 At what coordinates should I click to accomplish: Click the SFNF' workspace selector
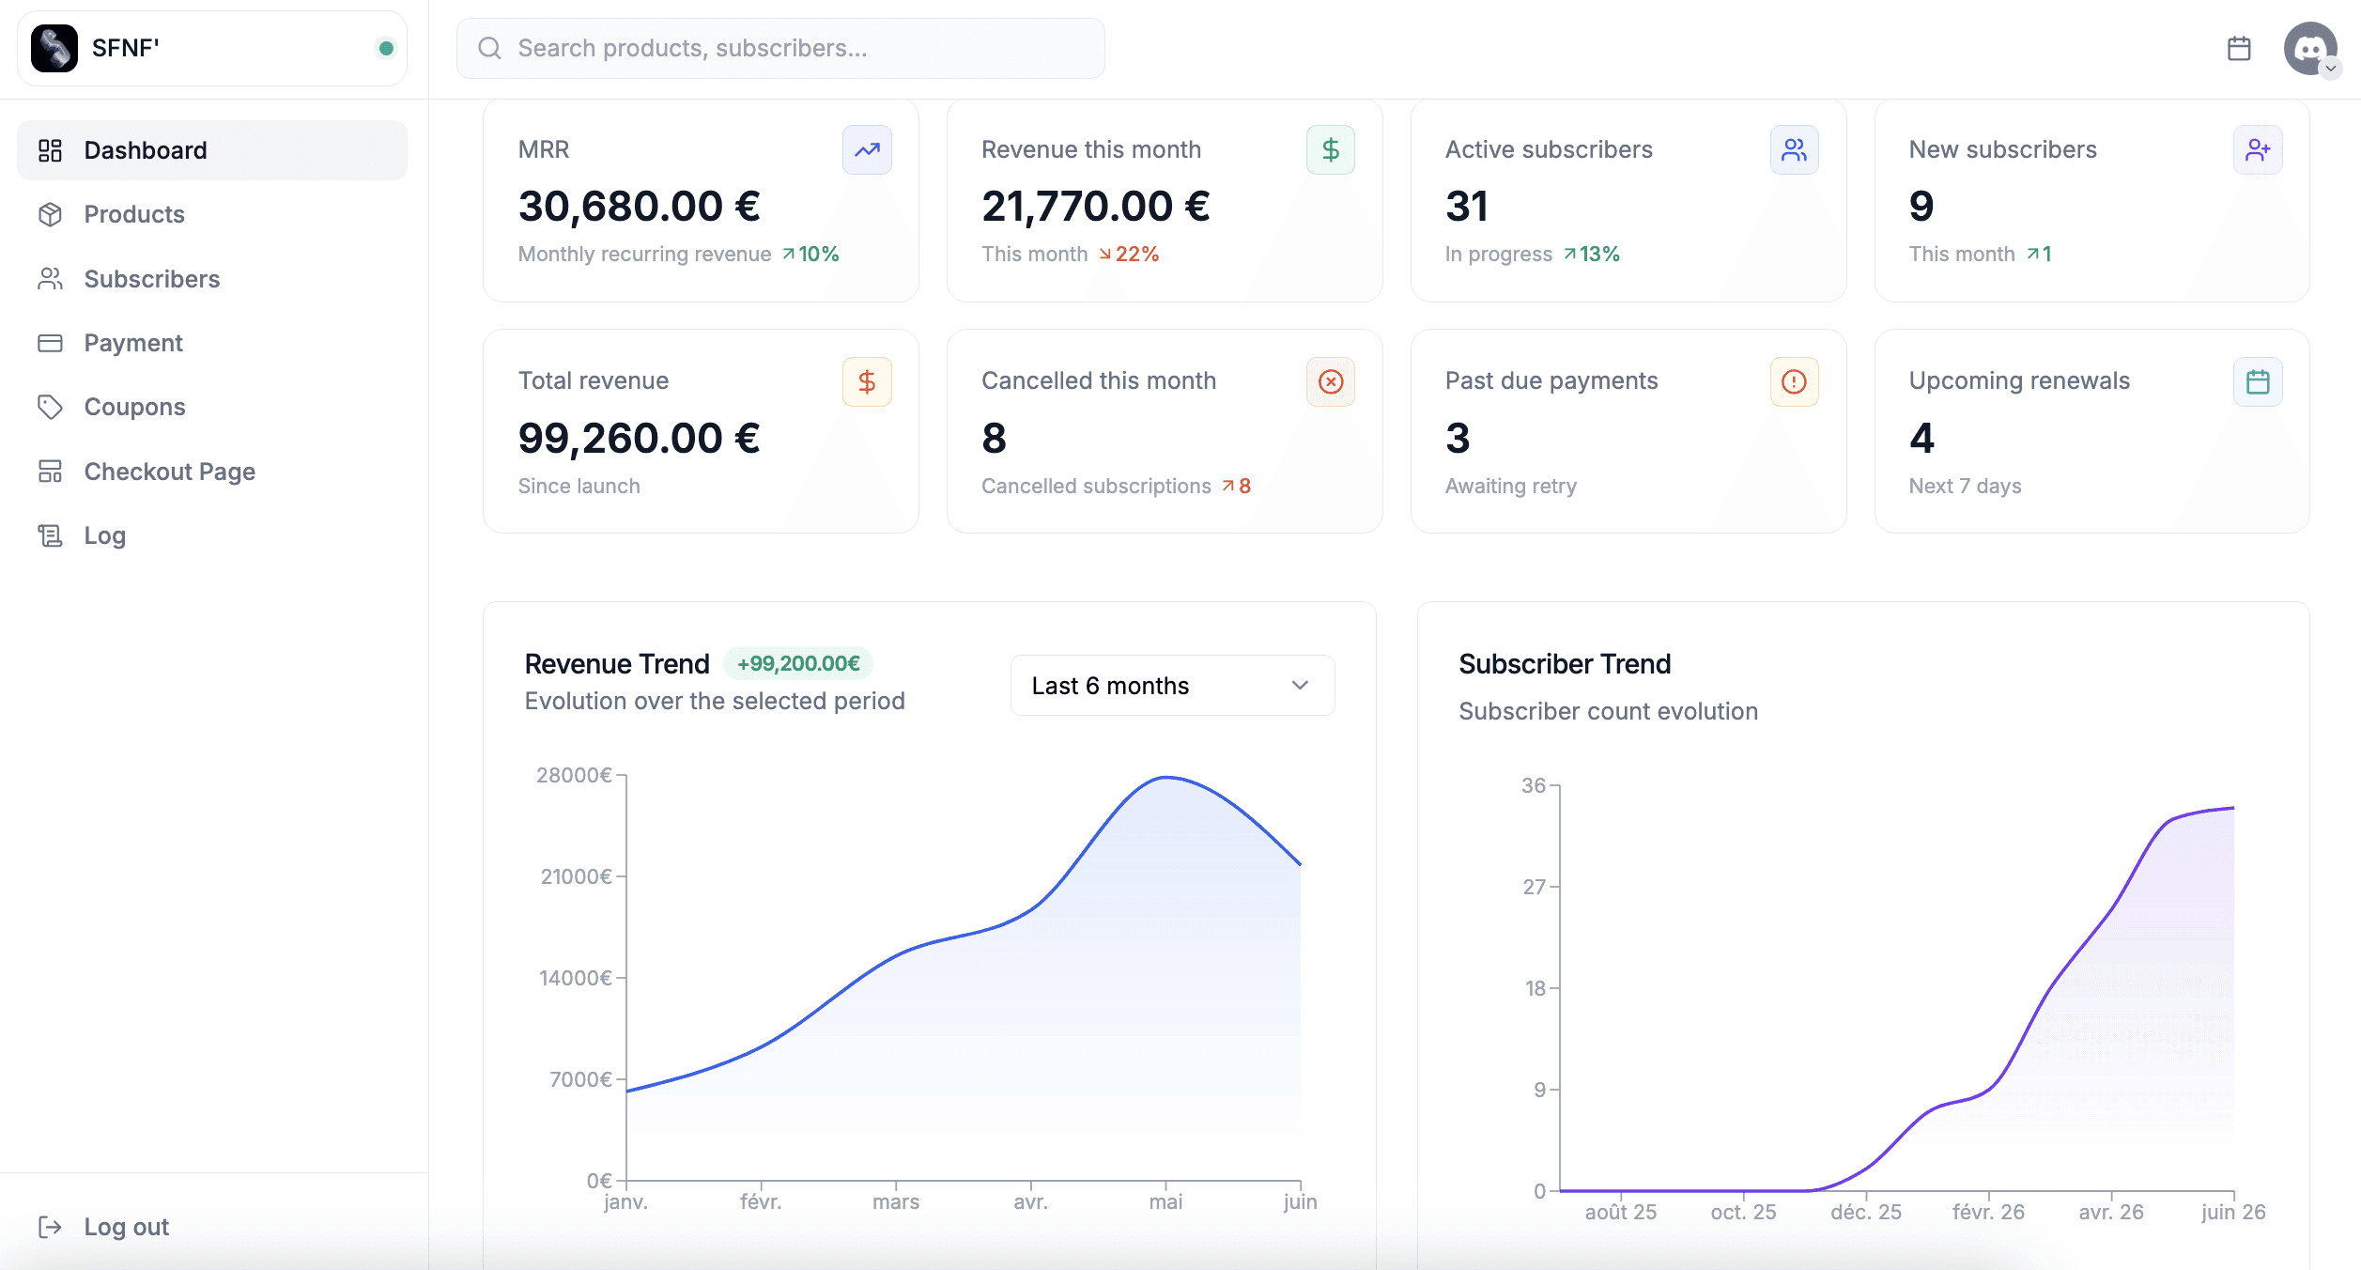(x=212, y=48)
